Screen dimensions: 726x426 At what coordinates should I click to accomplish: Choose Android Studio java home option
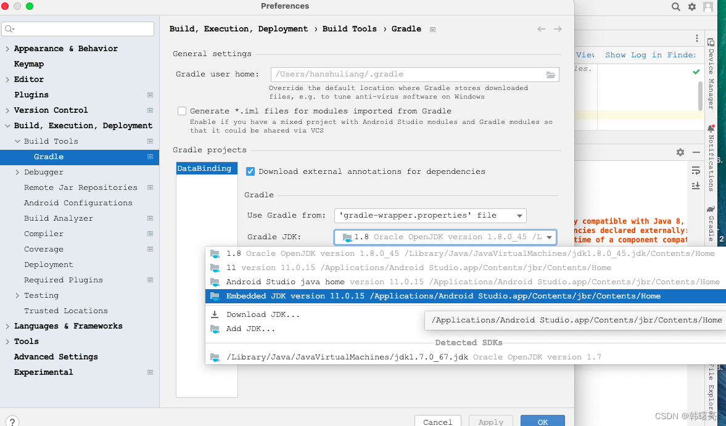tap(465, 282)
